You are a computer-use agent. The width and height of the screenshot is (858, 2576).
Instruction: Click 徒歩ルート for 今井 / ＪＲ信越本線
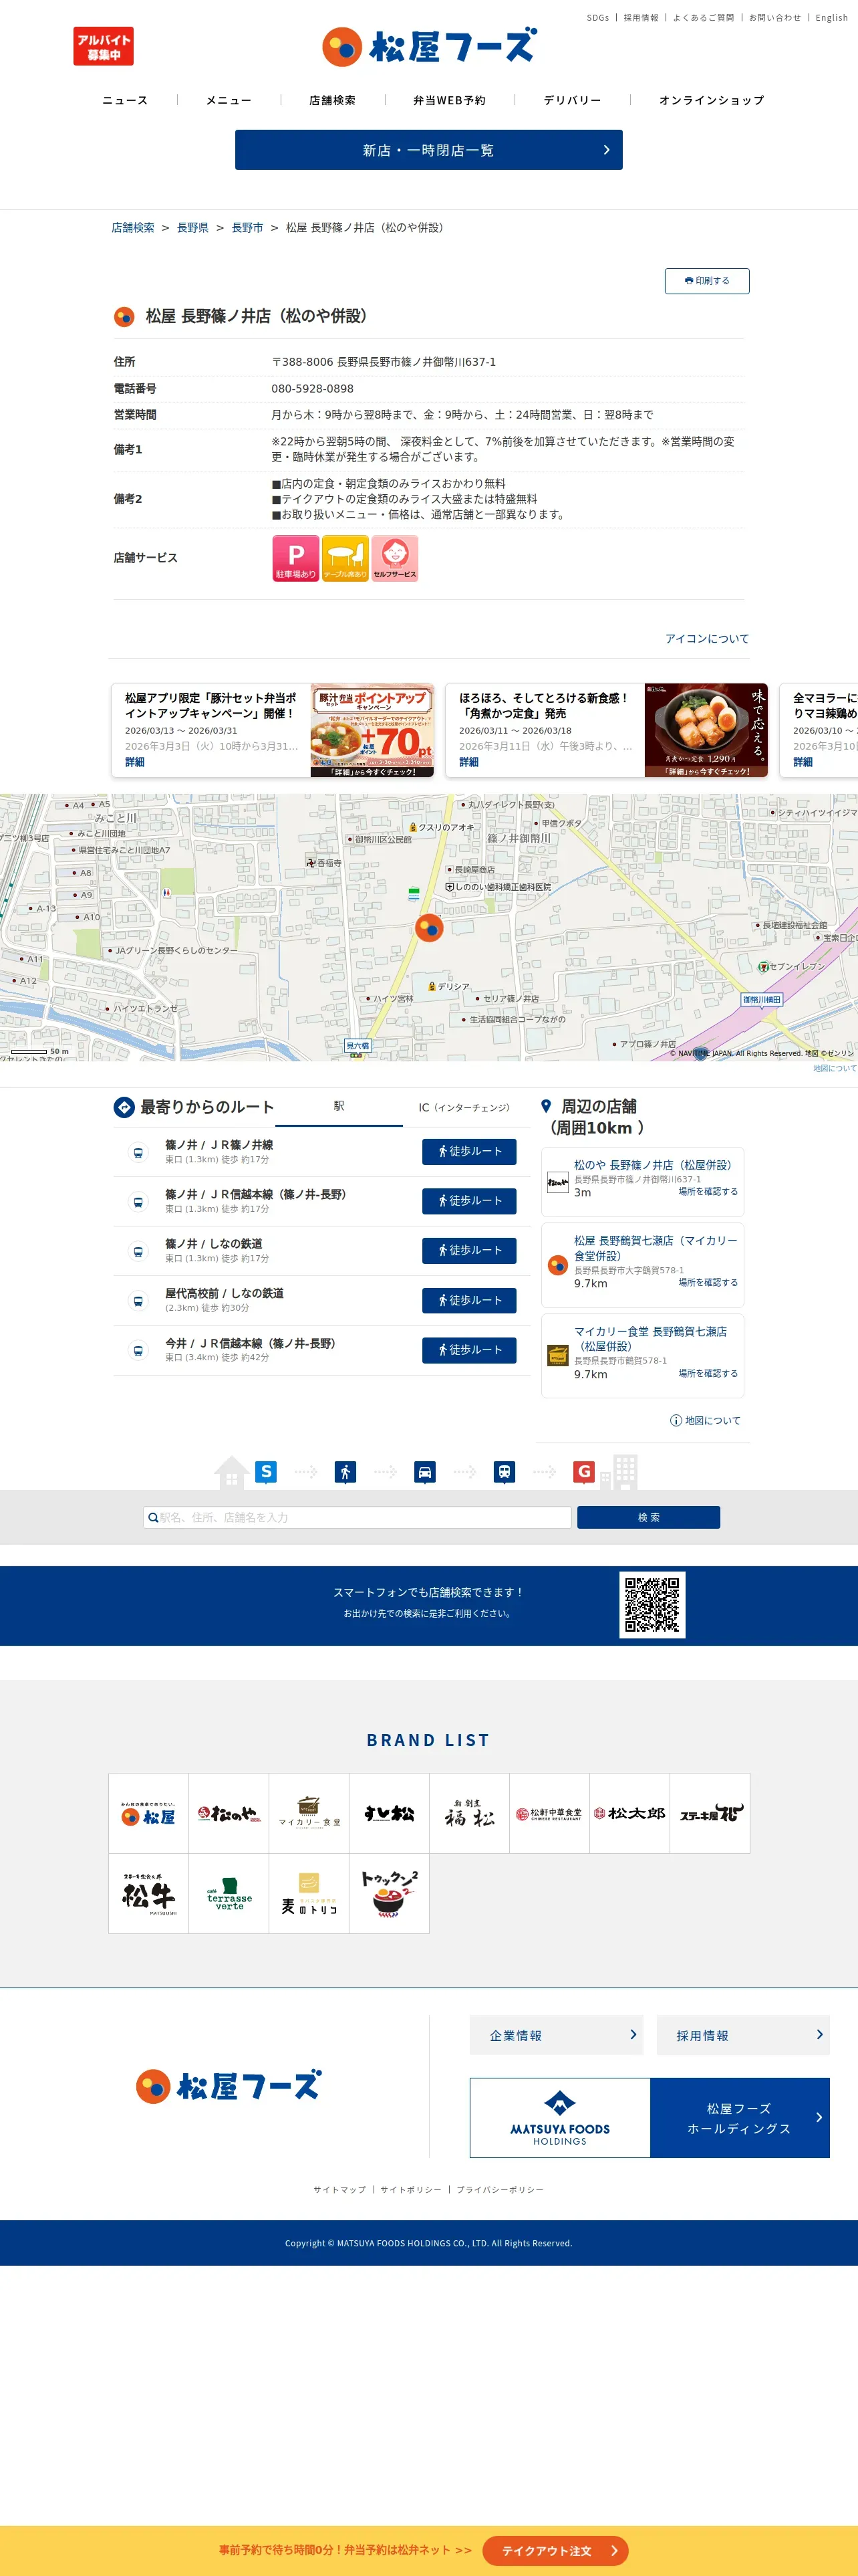click(470, 1350)
